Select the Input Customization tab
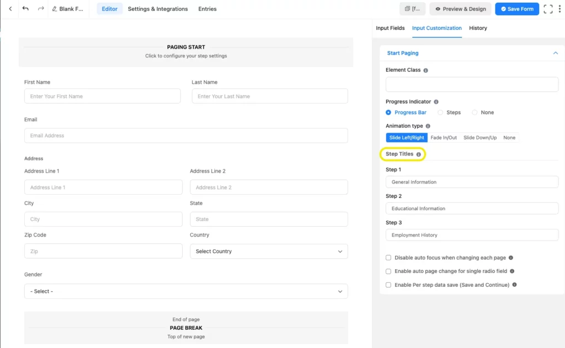 [437, 28]
